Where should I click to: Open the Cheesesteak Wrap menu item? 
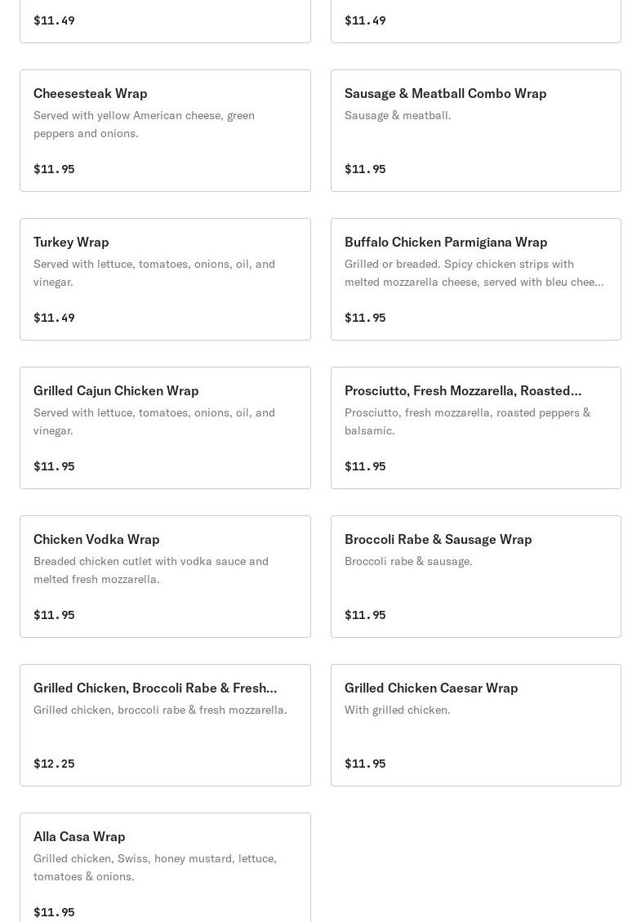click(165, 131)
